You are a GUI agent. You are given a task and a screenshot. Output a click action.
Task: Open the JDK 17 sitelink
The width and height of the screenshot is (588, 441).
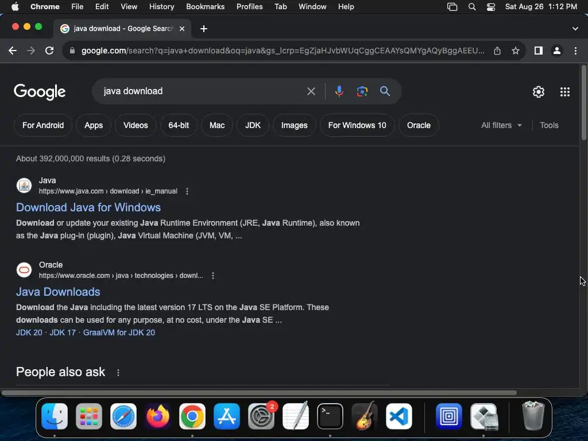[63, 332]
